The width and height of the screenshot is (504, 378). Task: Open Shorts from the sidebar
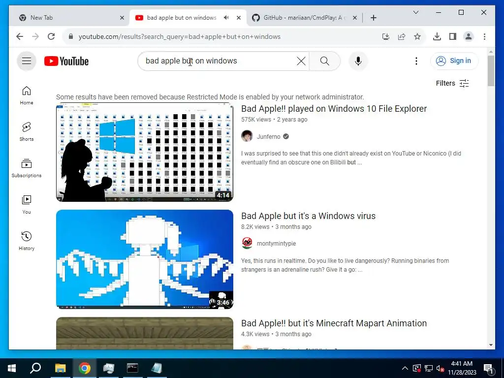click(x=27, y=132)
